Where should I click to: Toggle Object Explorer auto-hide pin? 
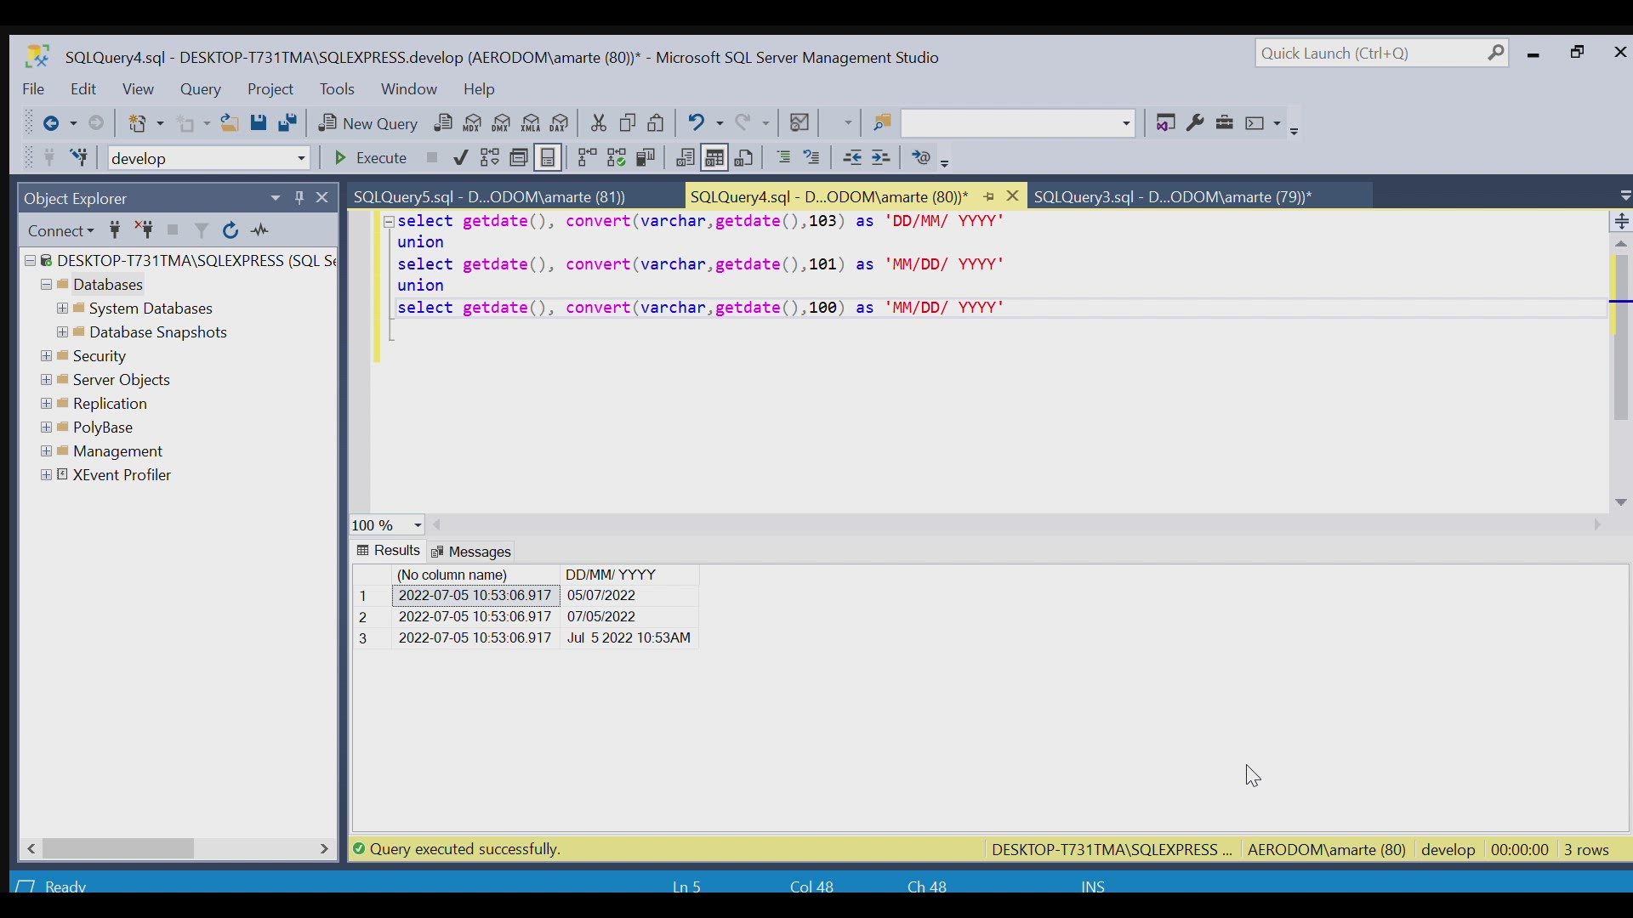(x=299, y=198)
